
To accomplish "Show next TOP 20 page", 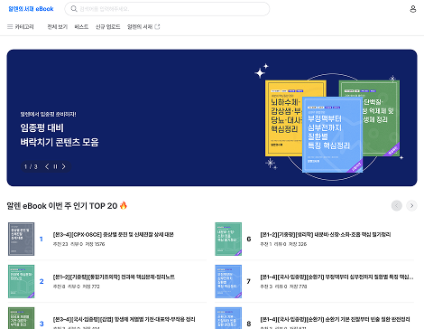I will (411, 206).
